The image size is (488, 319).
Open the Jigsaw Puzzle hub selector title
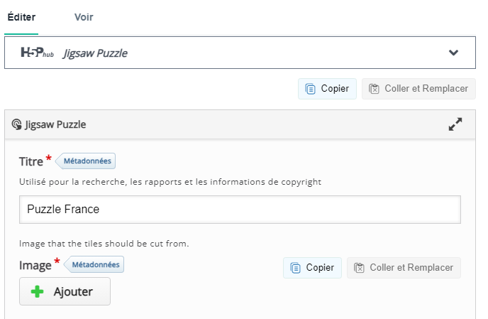click(95, 53)
